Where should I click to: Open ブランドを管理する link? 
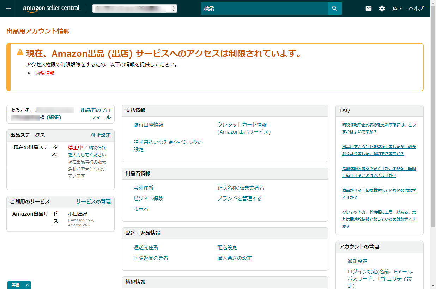point(239,198)
